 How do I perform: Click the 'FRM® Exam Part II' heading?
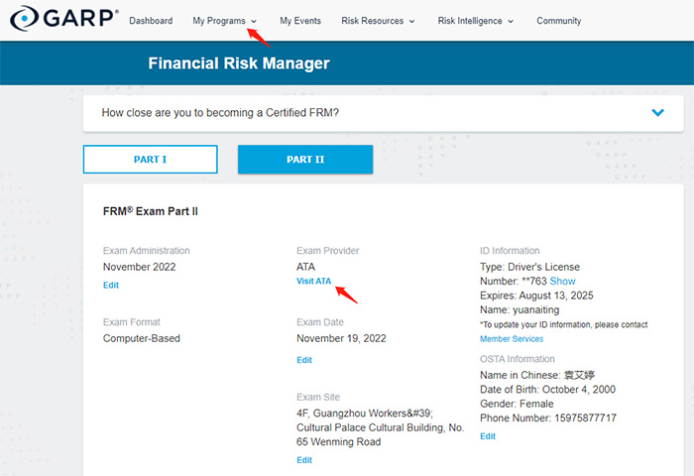point(151,211)
